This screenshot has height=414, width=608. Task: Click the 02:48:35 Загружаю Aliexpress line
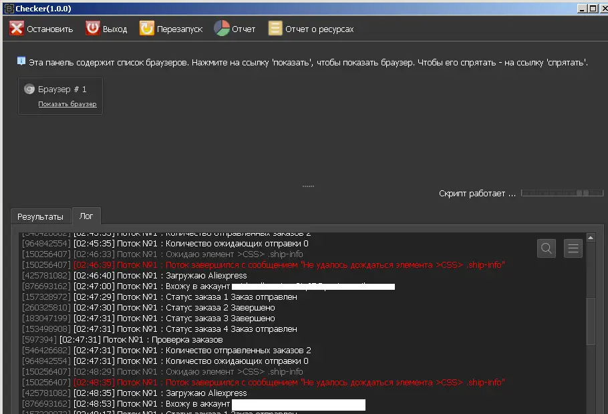pos(134,393)
